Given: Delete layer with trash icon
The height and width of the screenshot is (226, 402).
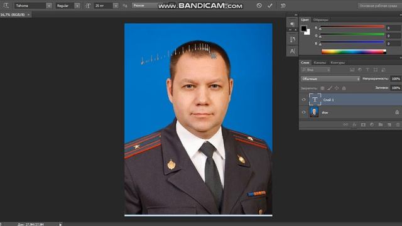Looking at the screenshot, I should pyautogui.click(x=398, y=124).
